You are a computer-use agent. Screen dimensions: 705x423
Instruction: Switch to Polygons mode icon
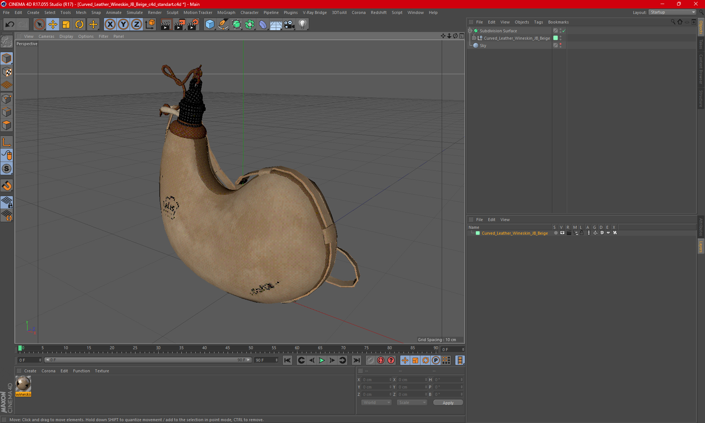(7, 125)
